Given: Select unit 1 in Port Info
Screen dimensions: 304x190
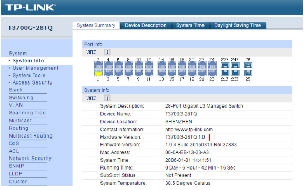Looking at the screenshot, I should click(107, 52).
